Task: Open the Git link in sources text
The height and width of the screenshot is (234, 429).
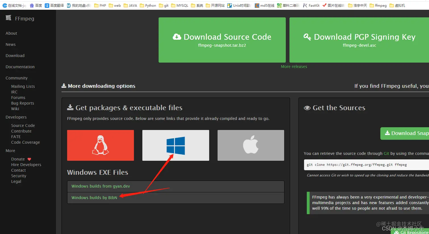Action: [386, 153]
